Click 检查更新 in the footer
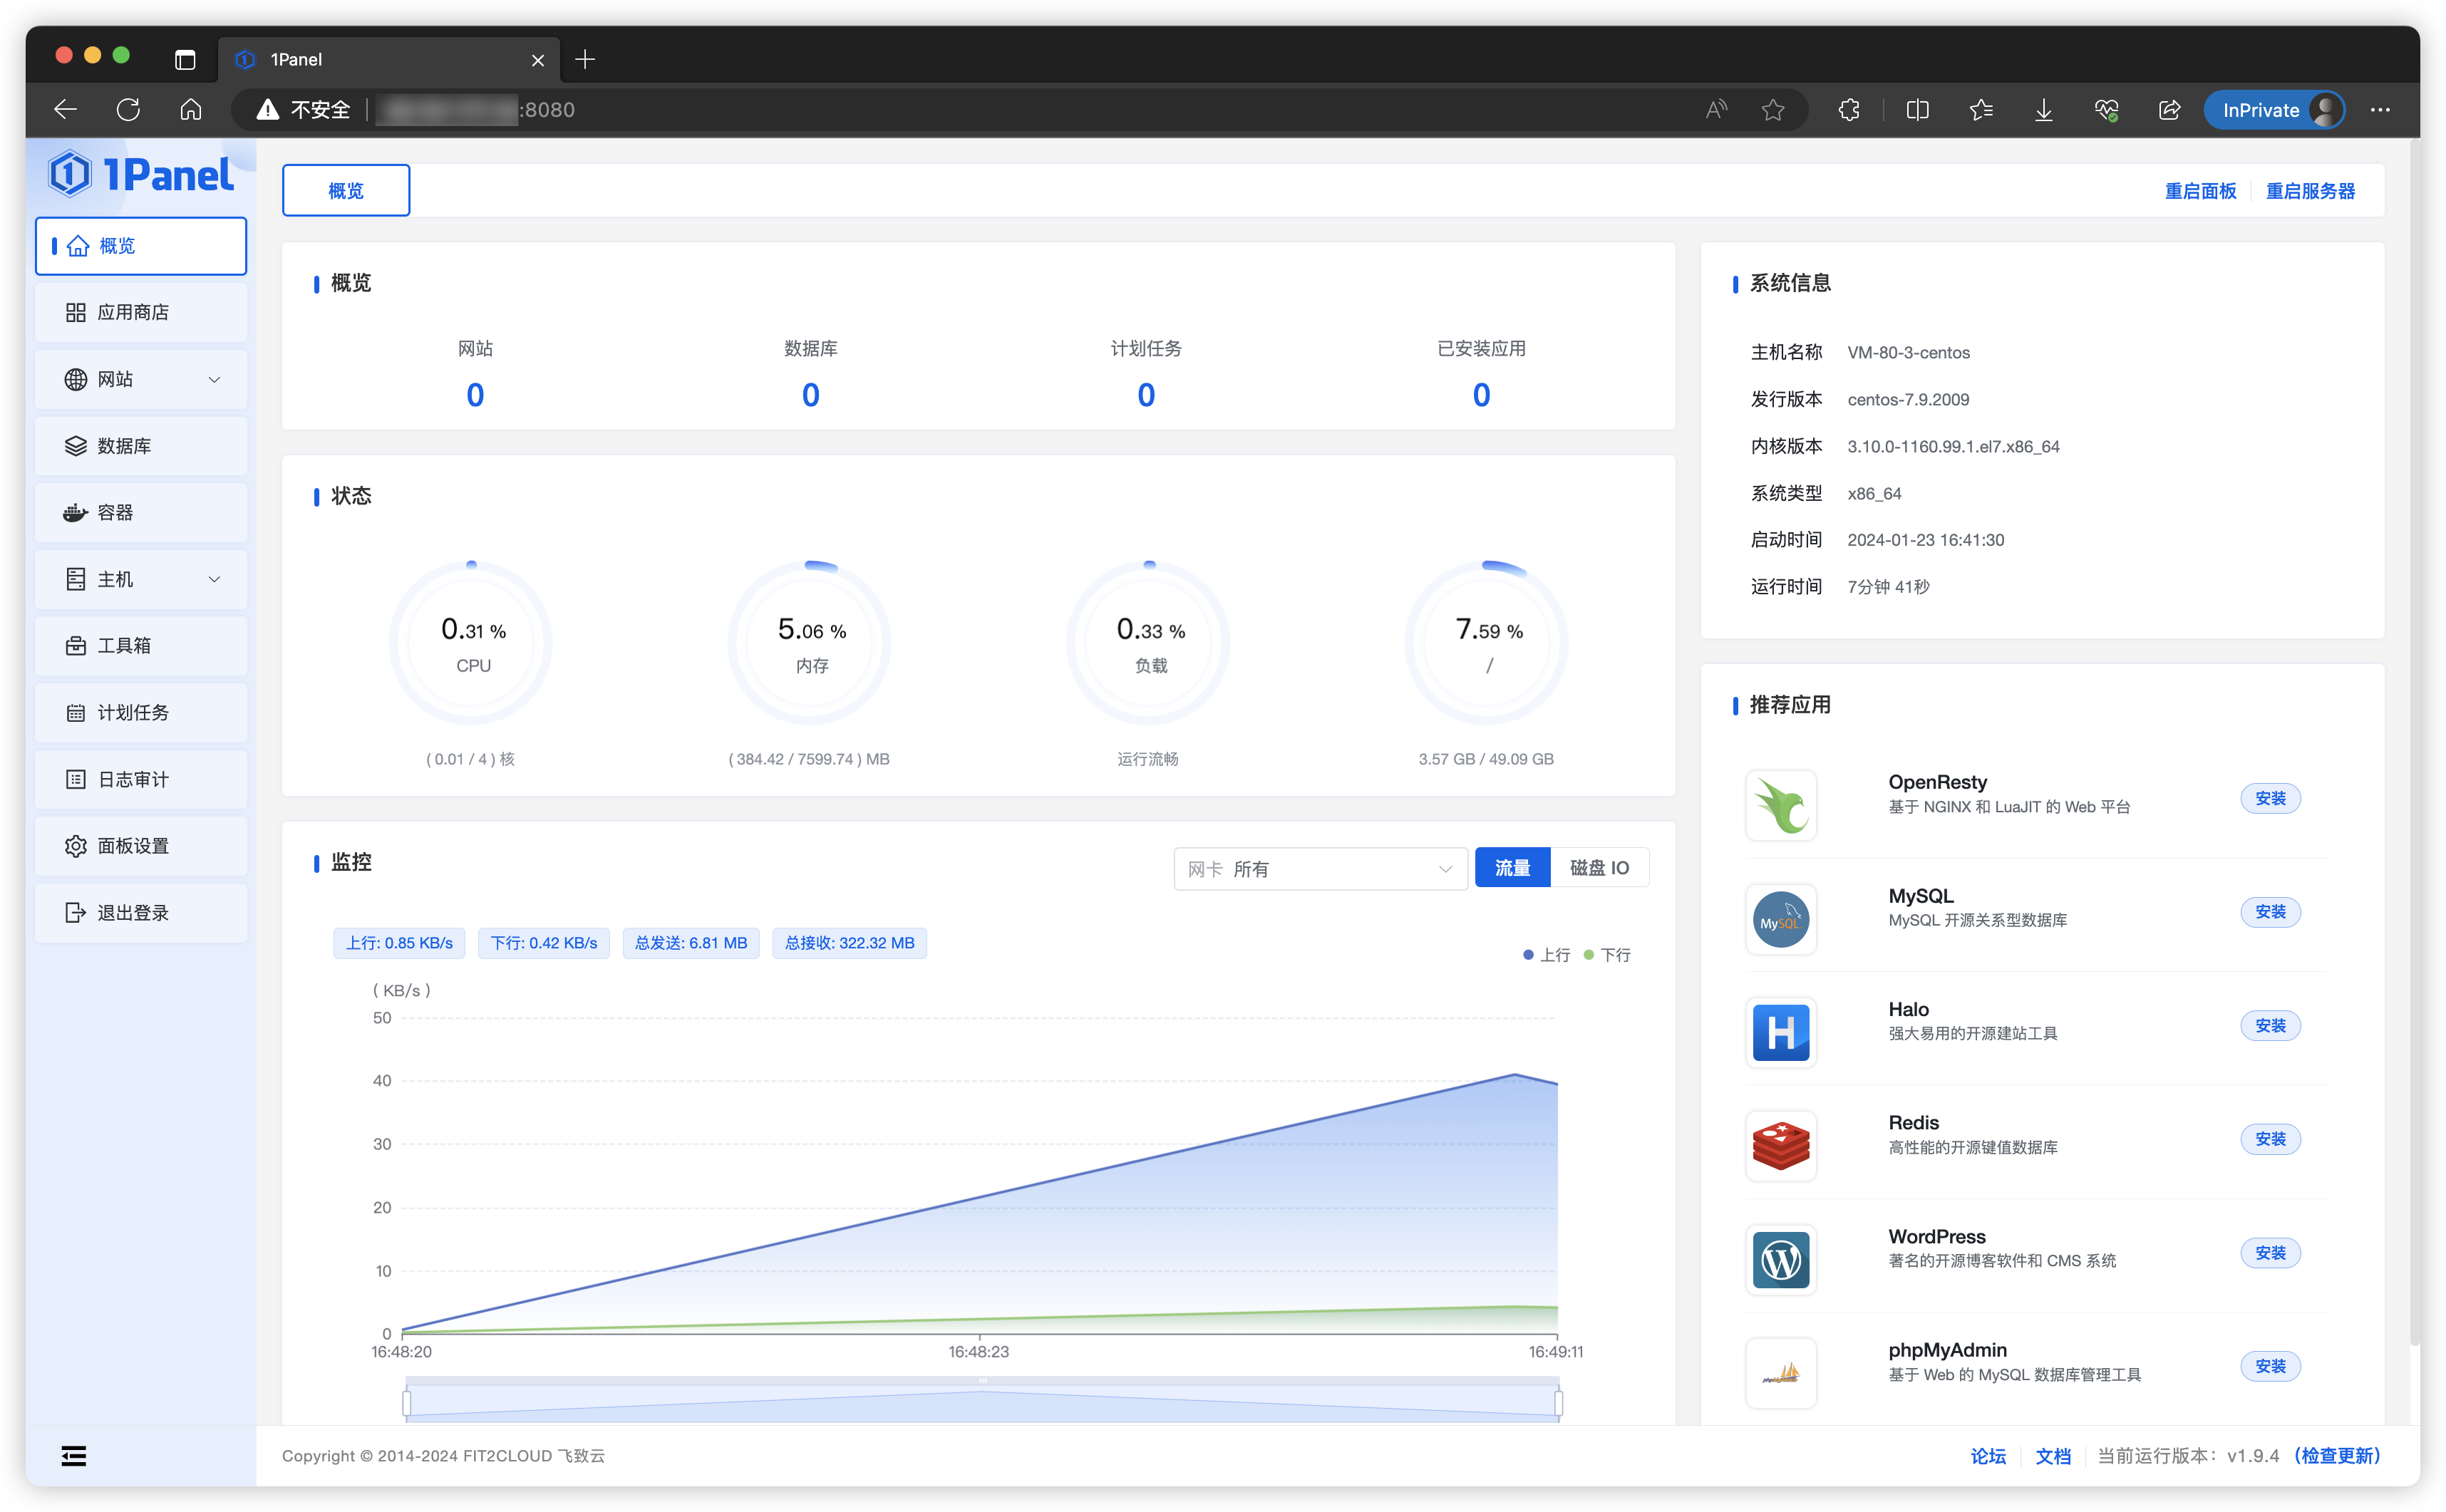This screenshot has width=2446, height=1512. click(x=2338, y=1456)
